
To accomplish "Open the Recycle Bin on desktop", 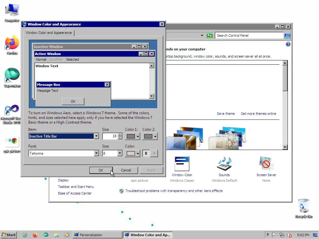I will [303, 209].
